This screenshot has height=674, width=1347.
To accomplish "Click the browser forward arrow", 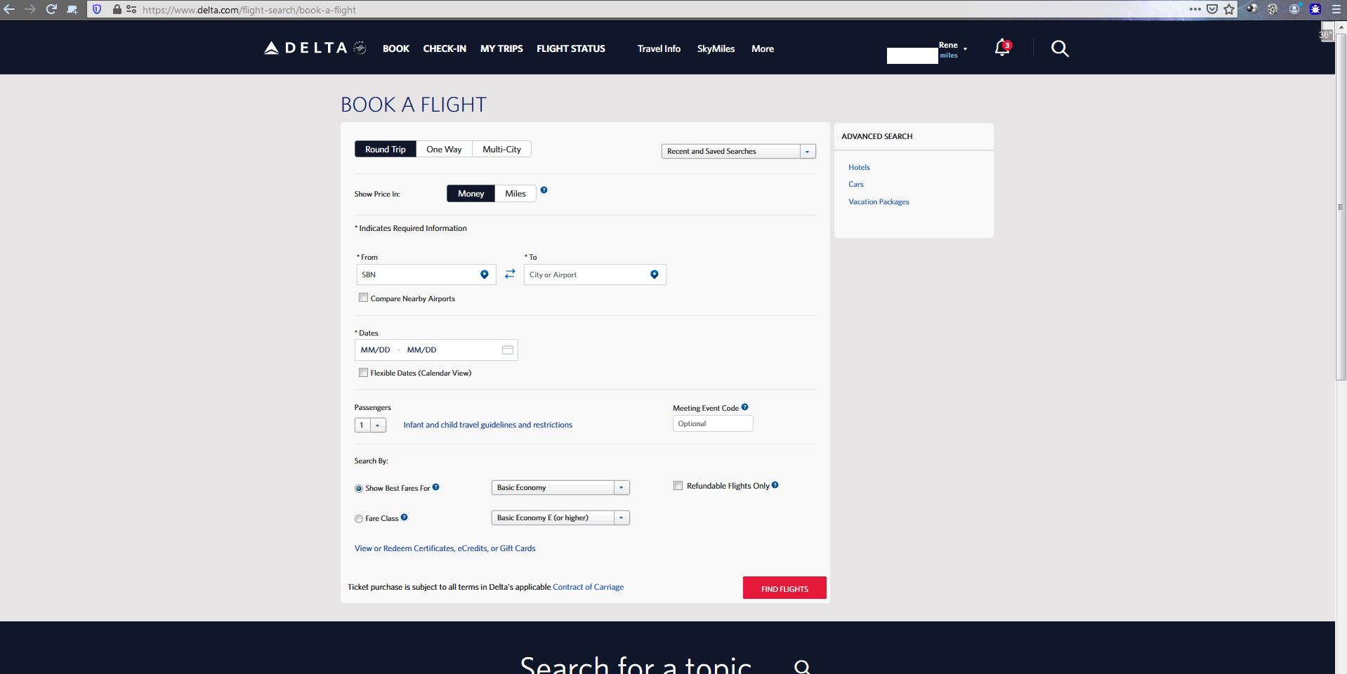I will pos(30,9).
